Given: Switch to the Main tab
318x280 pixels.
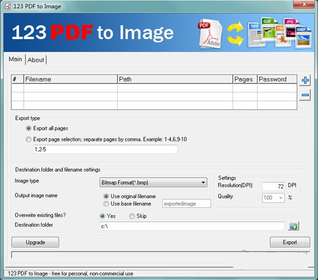Looking at the screenshot, I should click(x=15, y=59).
